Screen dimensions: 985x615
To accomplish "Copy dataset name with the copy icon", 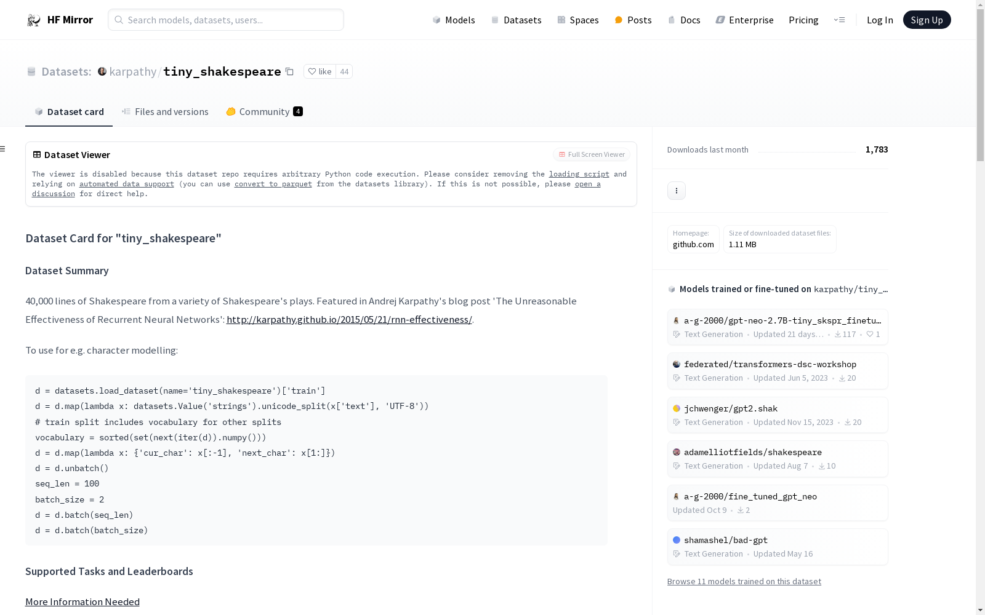I will (x=289, y=71).
